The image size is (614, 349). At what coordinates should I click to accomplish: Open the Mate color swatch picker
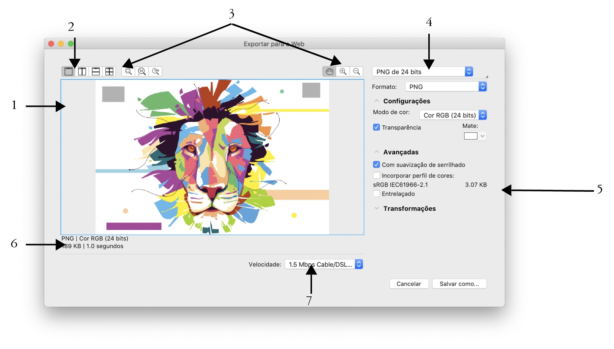pos(474,136)
